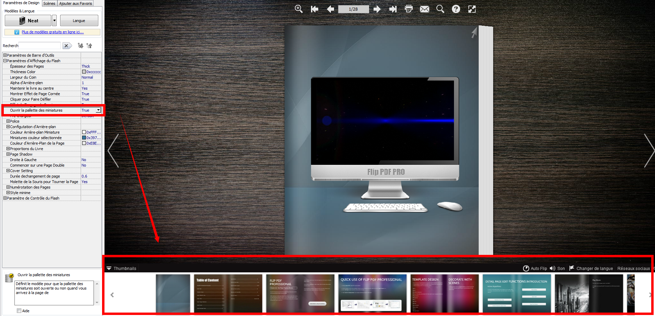Click the book cover page corner
Viewport: 655px width, 316px height.
(x=474, y=33)
